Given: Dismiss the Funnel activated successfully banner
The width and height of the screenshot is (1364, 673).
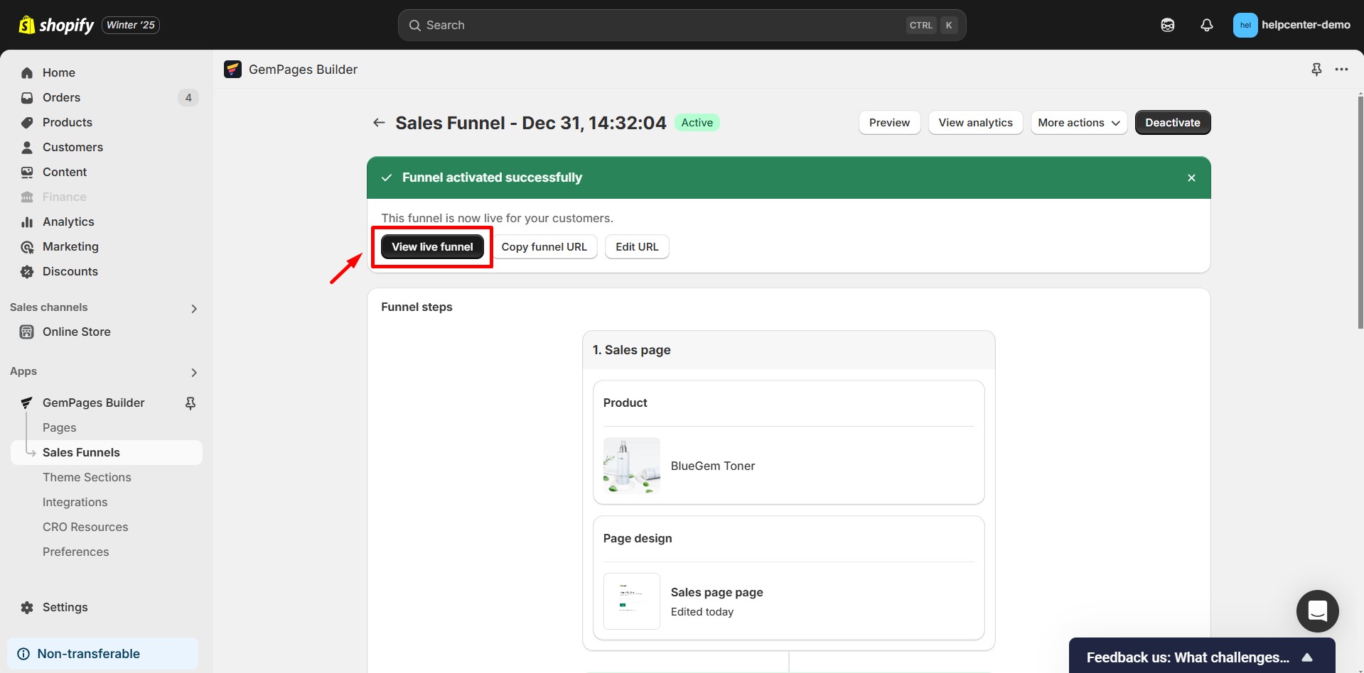Looking at the screenshot, I should [x=1191, y=177].
